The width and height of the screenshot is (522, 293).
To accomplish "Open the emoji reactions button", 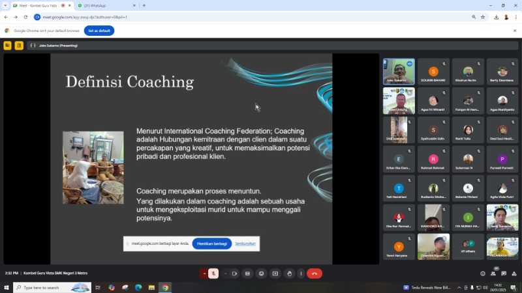I will coord(262,273).
